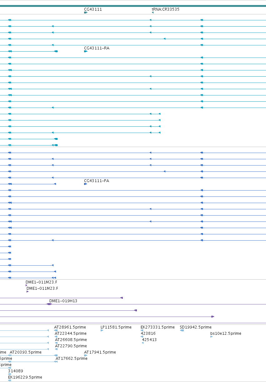Open the EK196229.5prime EST label

click(x=25, y=377)
